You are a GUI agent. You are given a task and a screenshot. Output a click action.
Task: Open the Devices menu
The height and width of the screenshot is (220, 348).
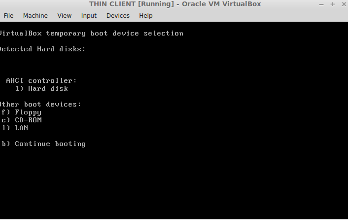118,16
